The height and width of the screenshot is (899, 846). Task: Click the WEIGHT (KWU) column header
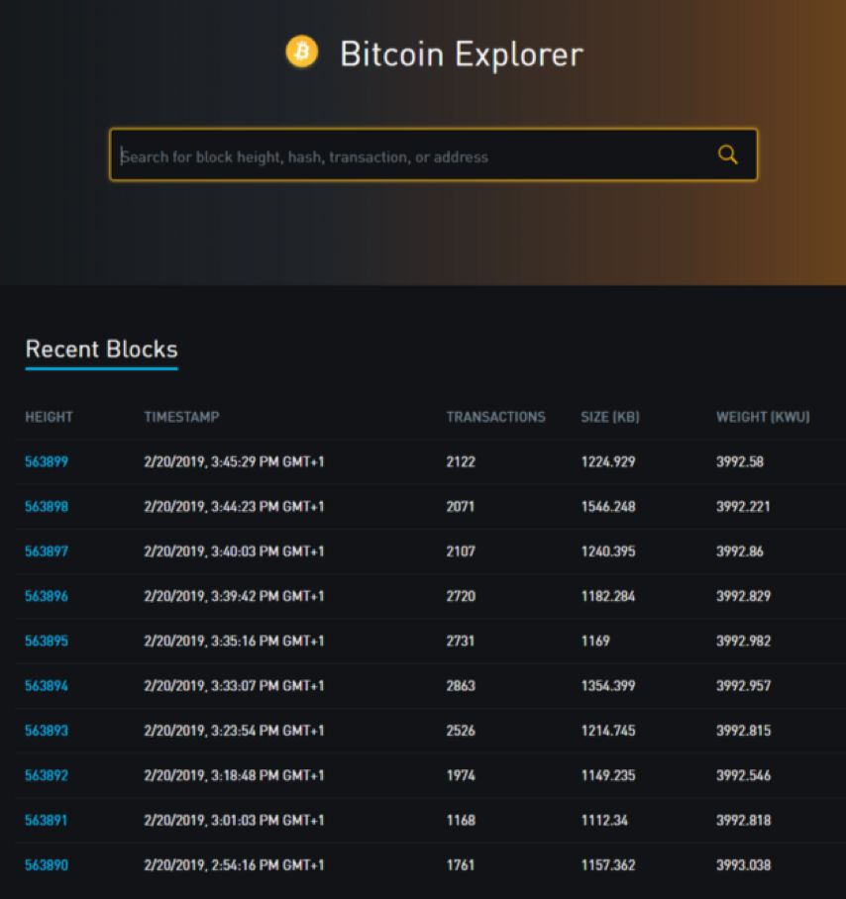(763, 417)
